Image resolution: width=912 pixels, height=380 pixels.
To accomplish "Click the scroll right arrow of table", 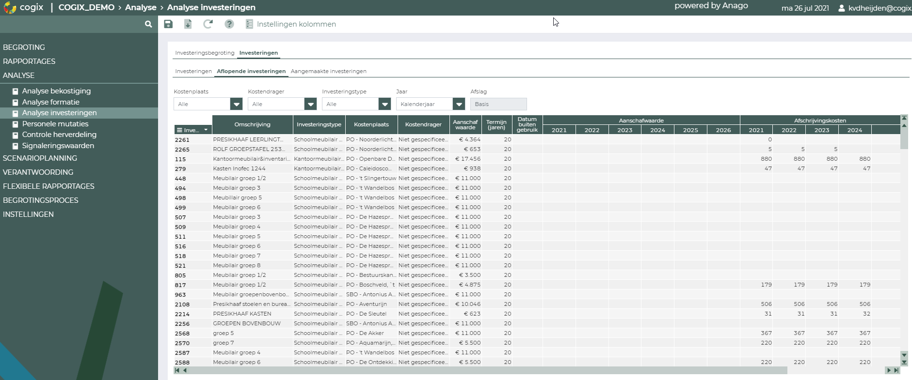I will coord(889,370).
